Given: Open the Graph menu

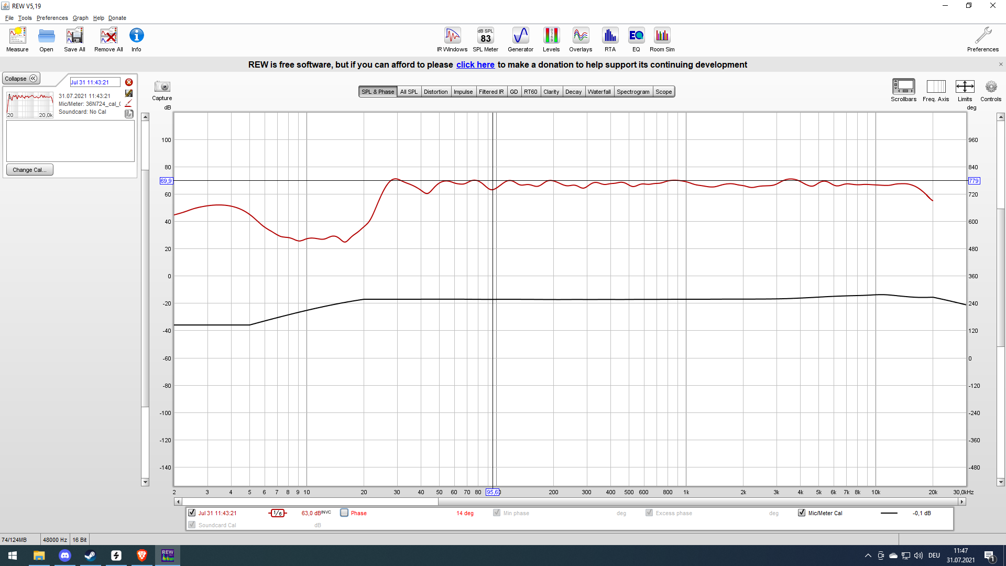Looking at the screenshot, I should (x=80, y=18).
